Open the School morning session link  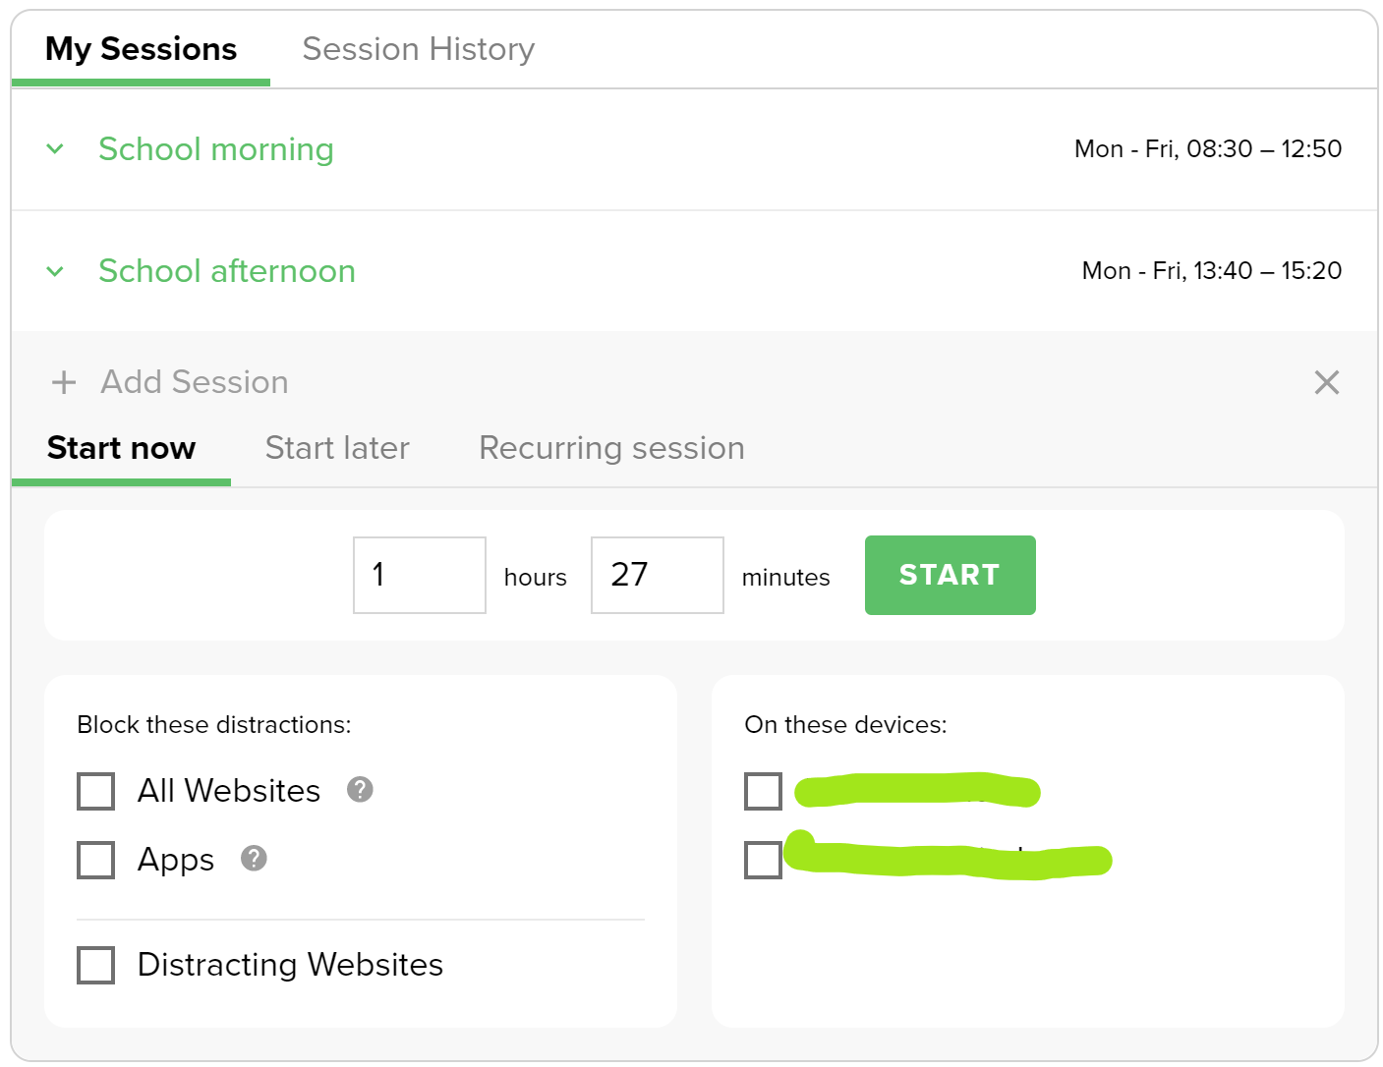point(216,149)
